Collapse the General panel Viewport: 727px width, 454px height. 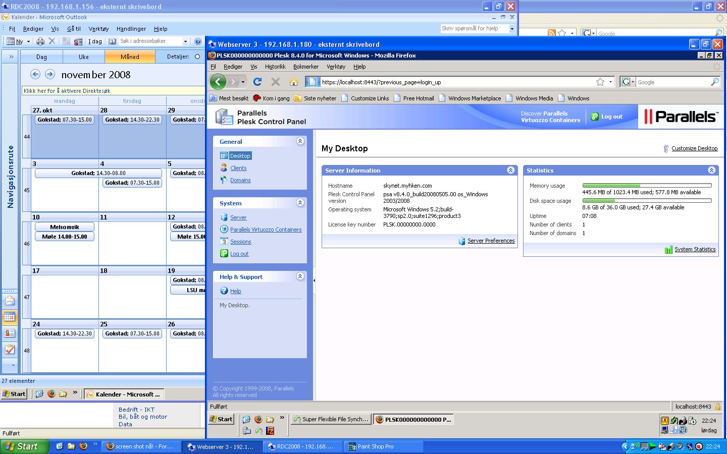(300, 141)
